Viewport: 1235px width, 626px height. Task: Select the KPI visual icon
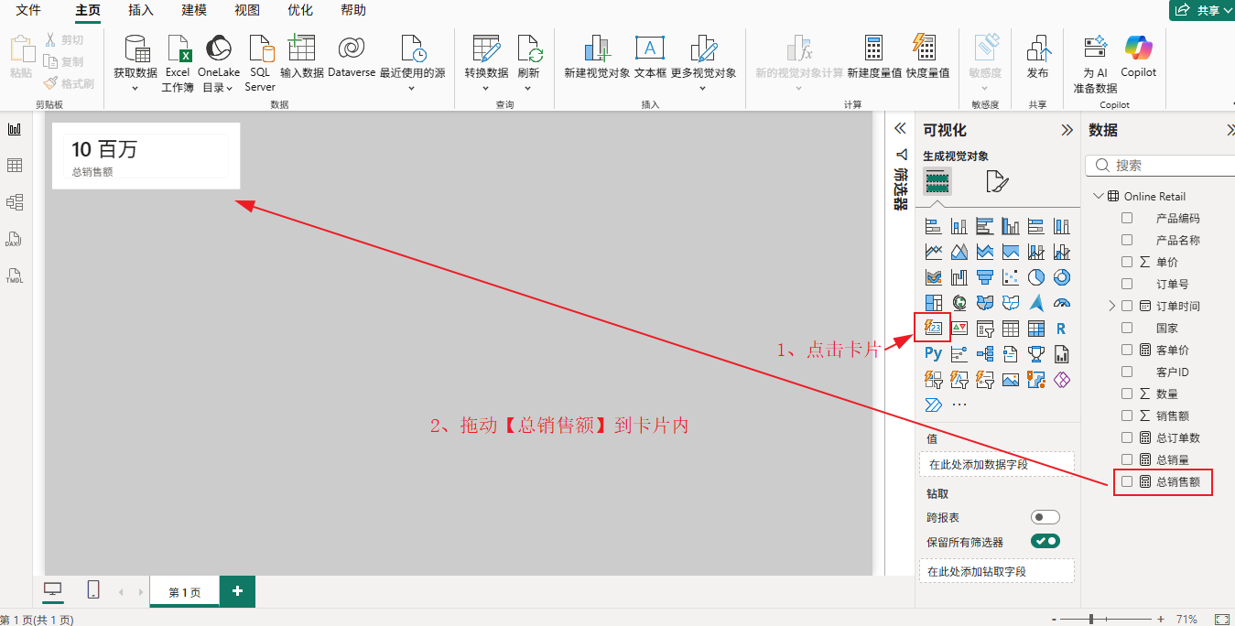tap(959, 329)
